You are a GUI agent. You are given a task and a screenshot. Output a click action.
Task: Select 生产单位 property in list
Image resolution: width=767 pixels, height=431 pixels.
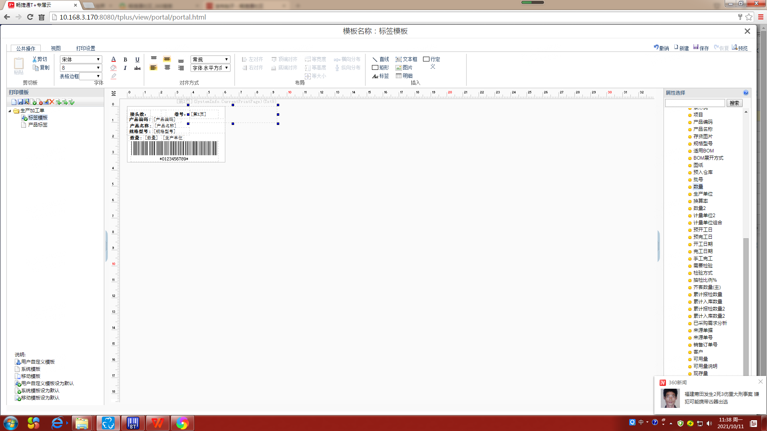pos(703,194)
